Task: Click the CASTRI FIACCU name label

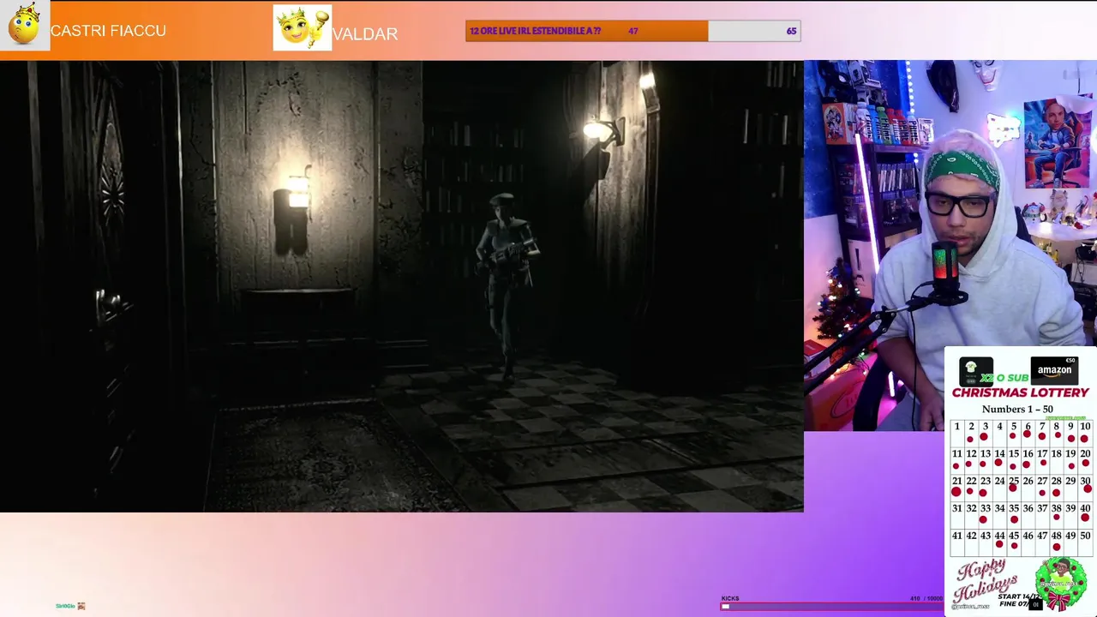Action: (108, 31)
